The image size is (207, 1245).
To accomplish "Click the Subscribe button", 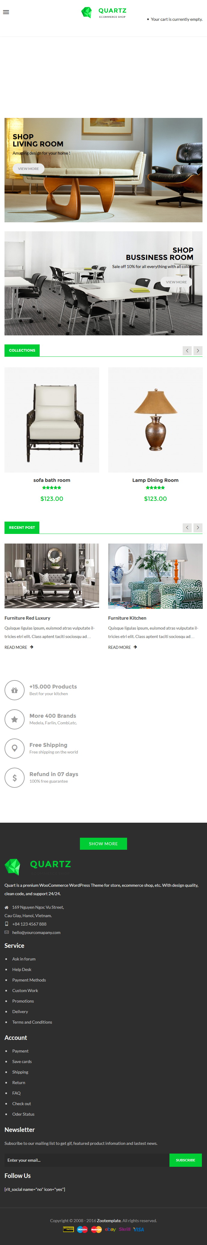I will 185,1160.
